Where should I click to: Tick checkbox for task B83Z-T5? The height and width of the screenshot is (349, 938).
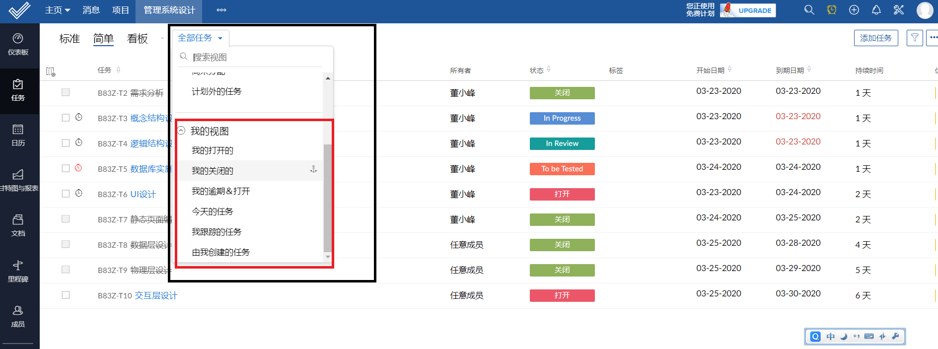point(66,168)
